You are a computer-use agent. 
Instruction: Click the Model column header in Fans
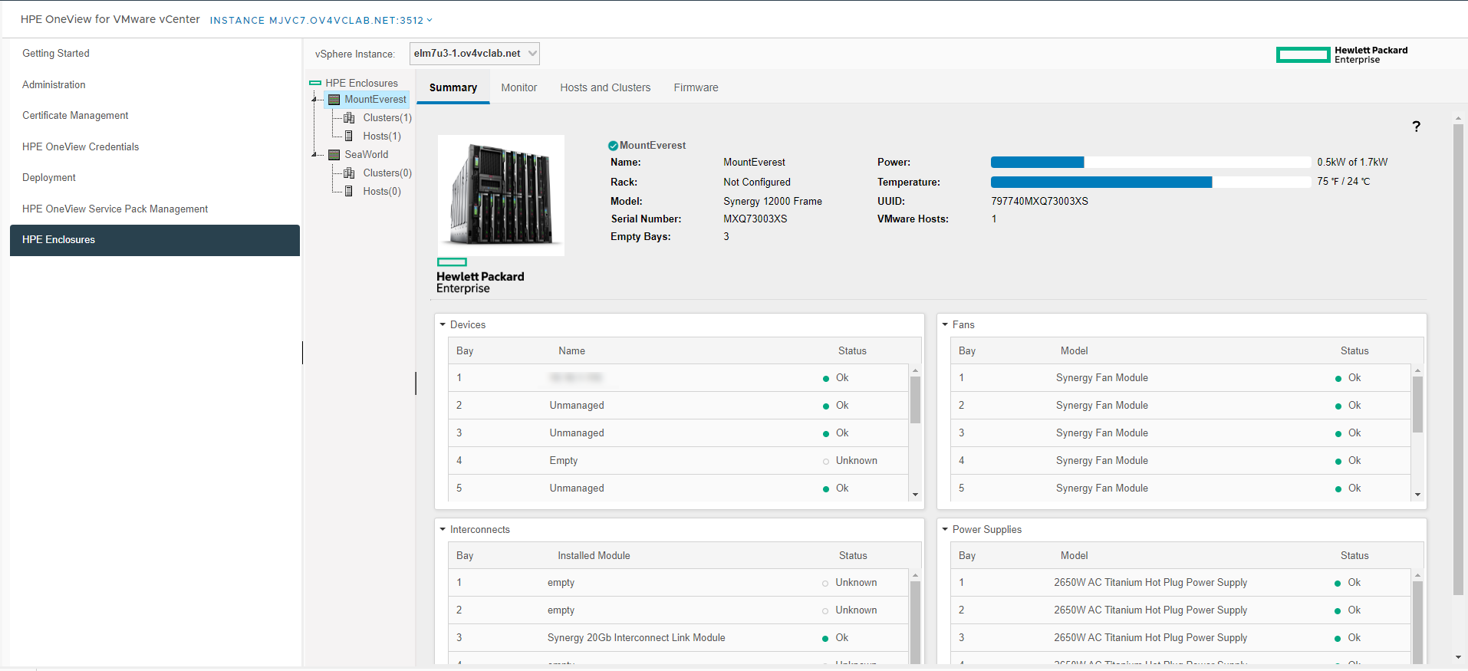tap(1074, 351)
